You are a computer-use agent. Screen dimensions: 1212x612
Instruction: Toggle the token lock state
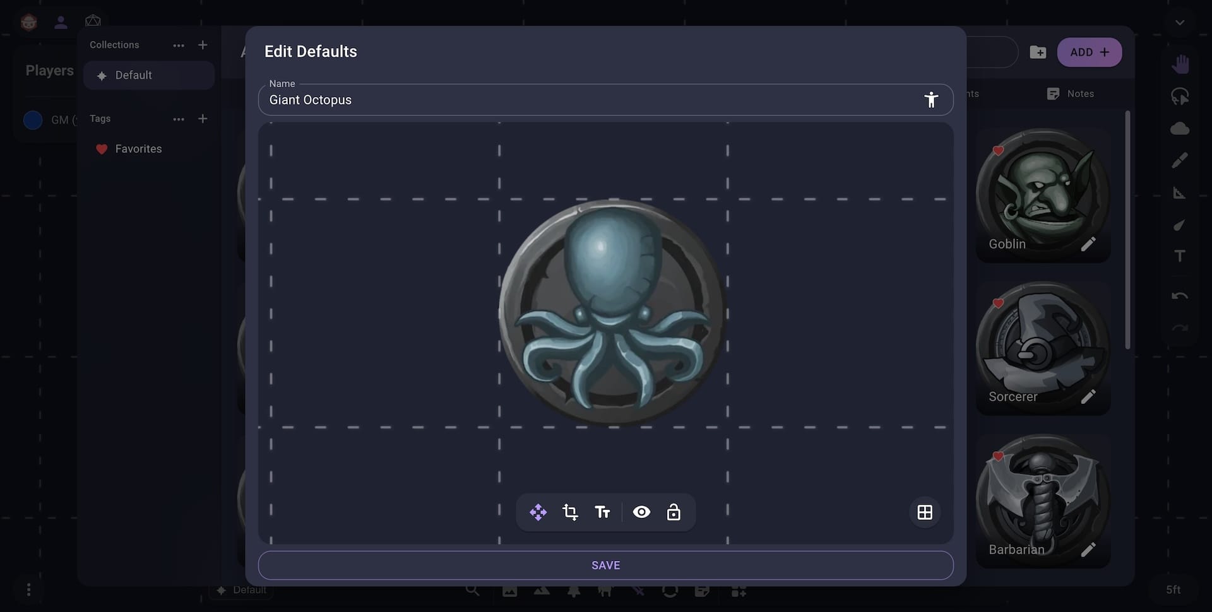(674, 512)
